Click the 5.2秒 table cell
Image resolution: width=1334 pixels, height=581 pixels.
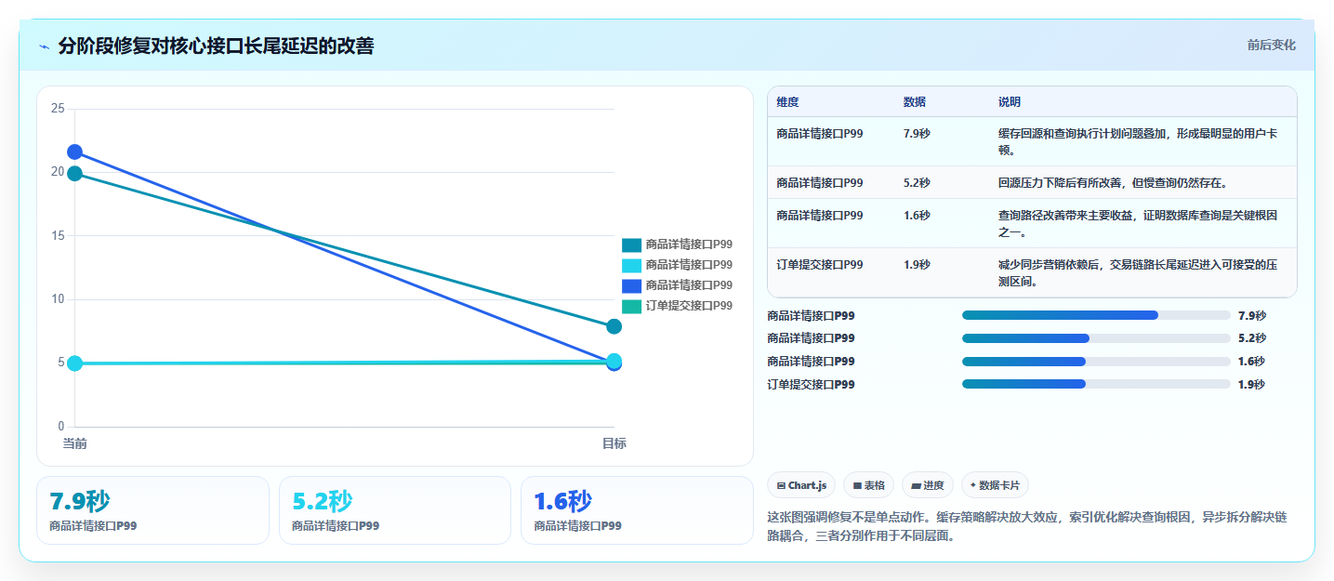[x=917, y=183]
